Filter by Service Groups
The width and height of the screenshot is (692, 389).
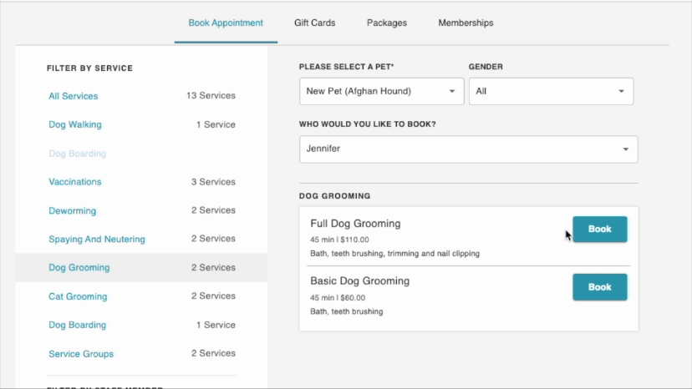click(81, 354)
